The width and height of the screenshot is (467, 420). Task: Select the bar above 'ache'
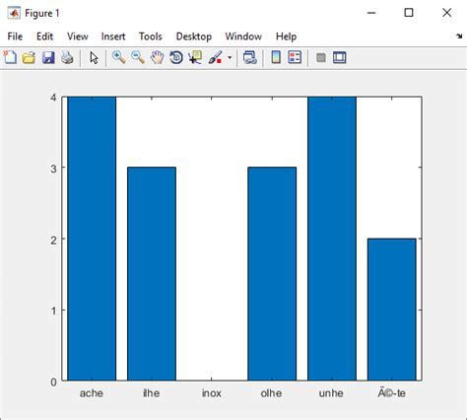pos(92,239)
